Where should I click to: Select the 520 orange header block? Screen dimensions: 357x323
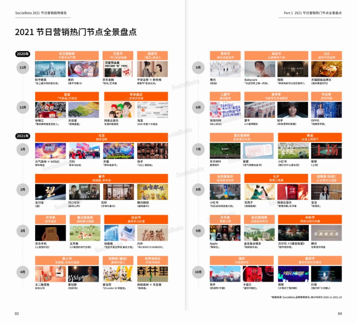coord(326,56)
